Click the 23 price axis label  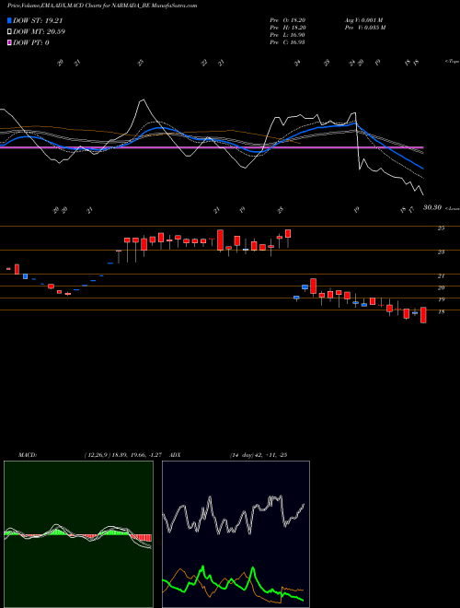pos(441,252)
